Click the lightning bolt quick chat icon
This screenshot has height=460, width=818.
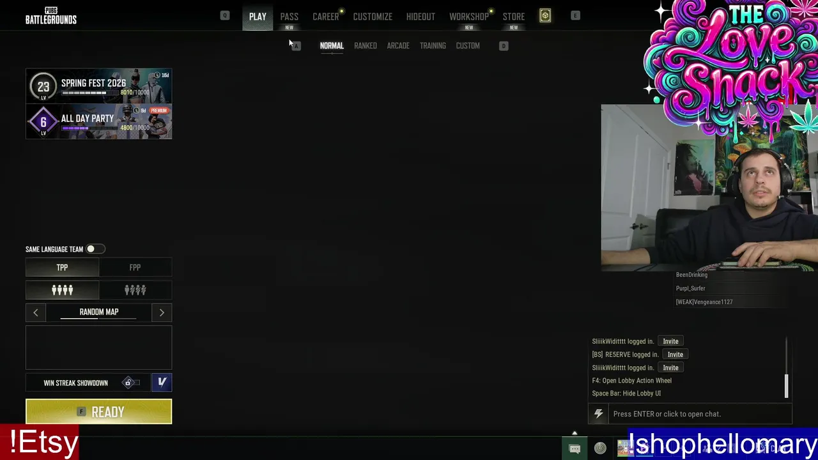599,414
